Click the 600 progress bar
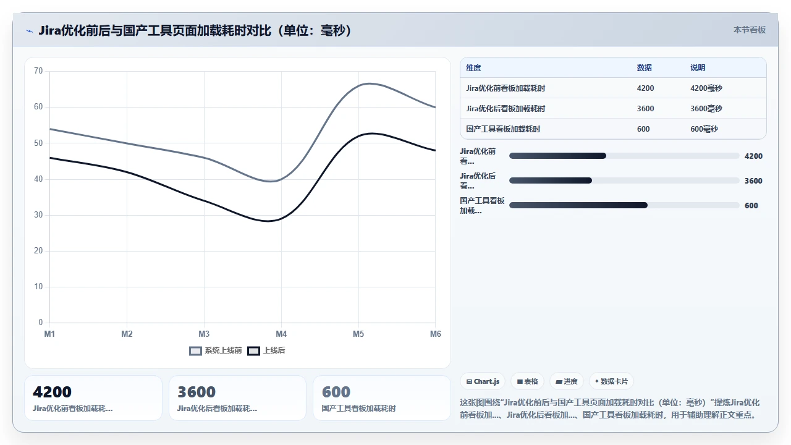This screenshot has height=445, width=791. [624, 205]
